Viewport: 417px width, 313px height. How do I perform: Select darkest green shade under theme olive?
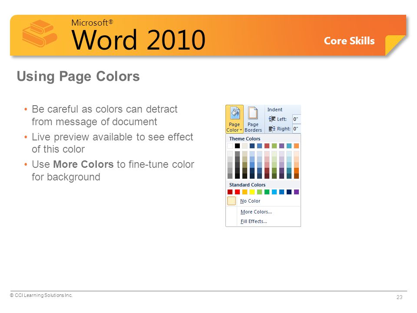tap(274, 176)
